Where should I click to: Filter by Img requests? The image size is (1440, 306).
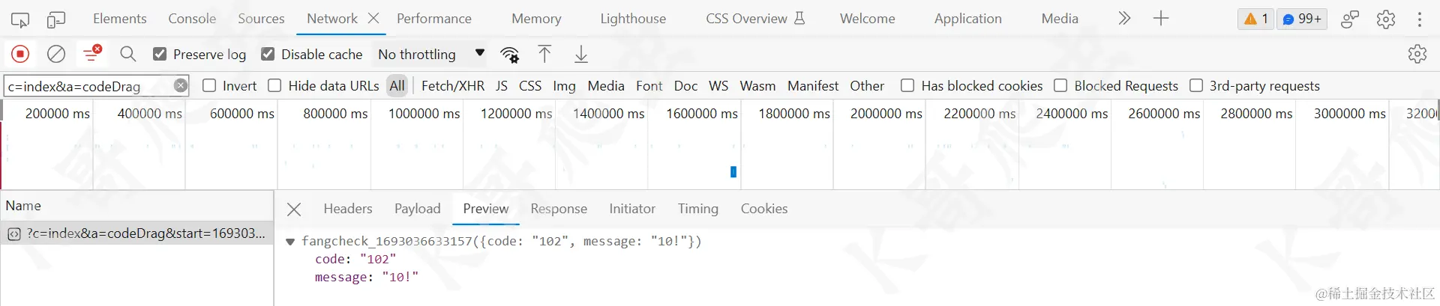click(564, 86)
